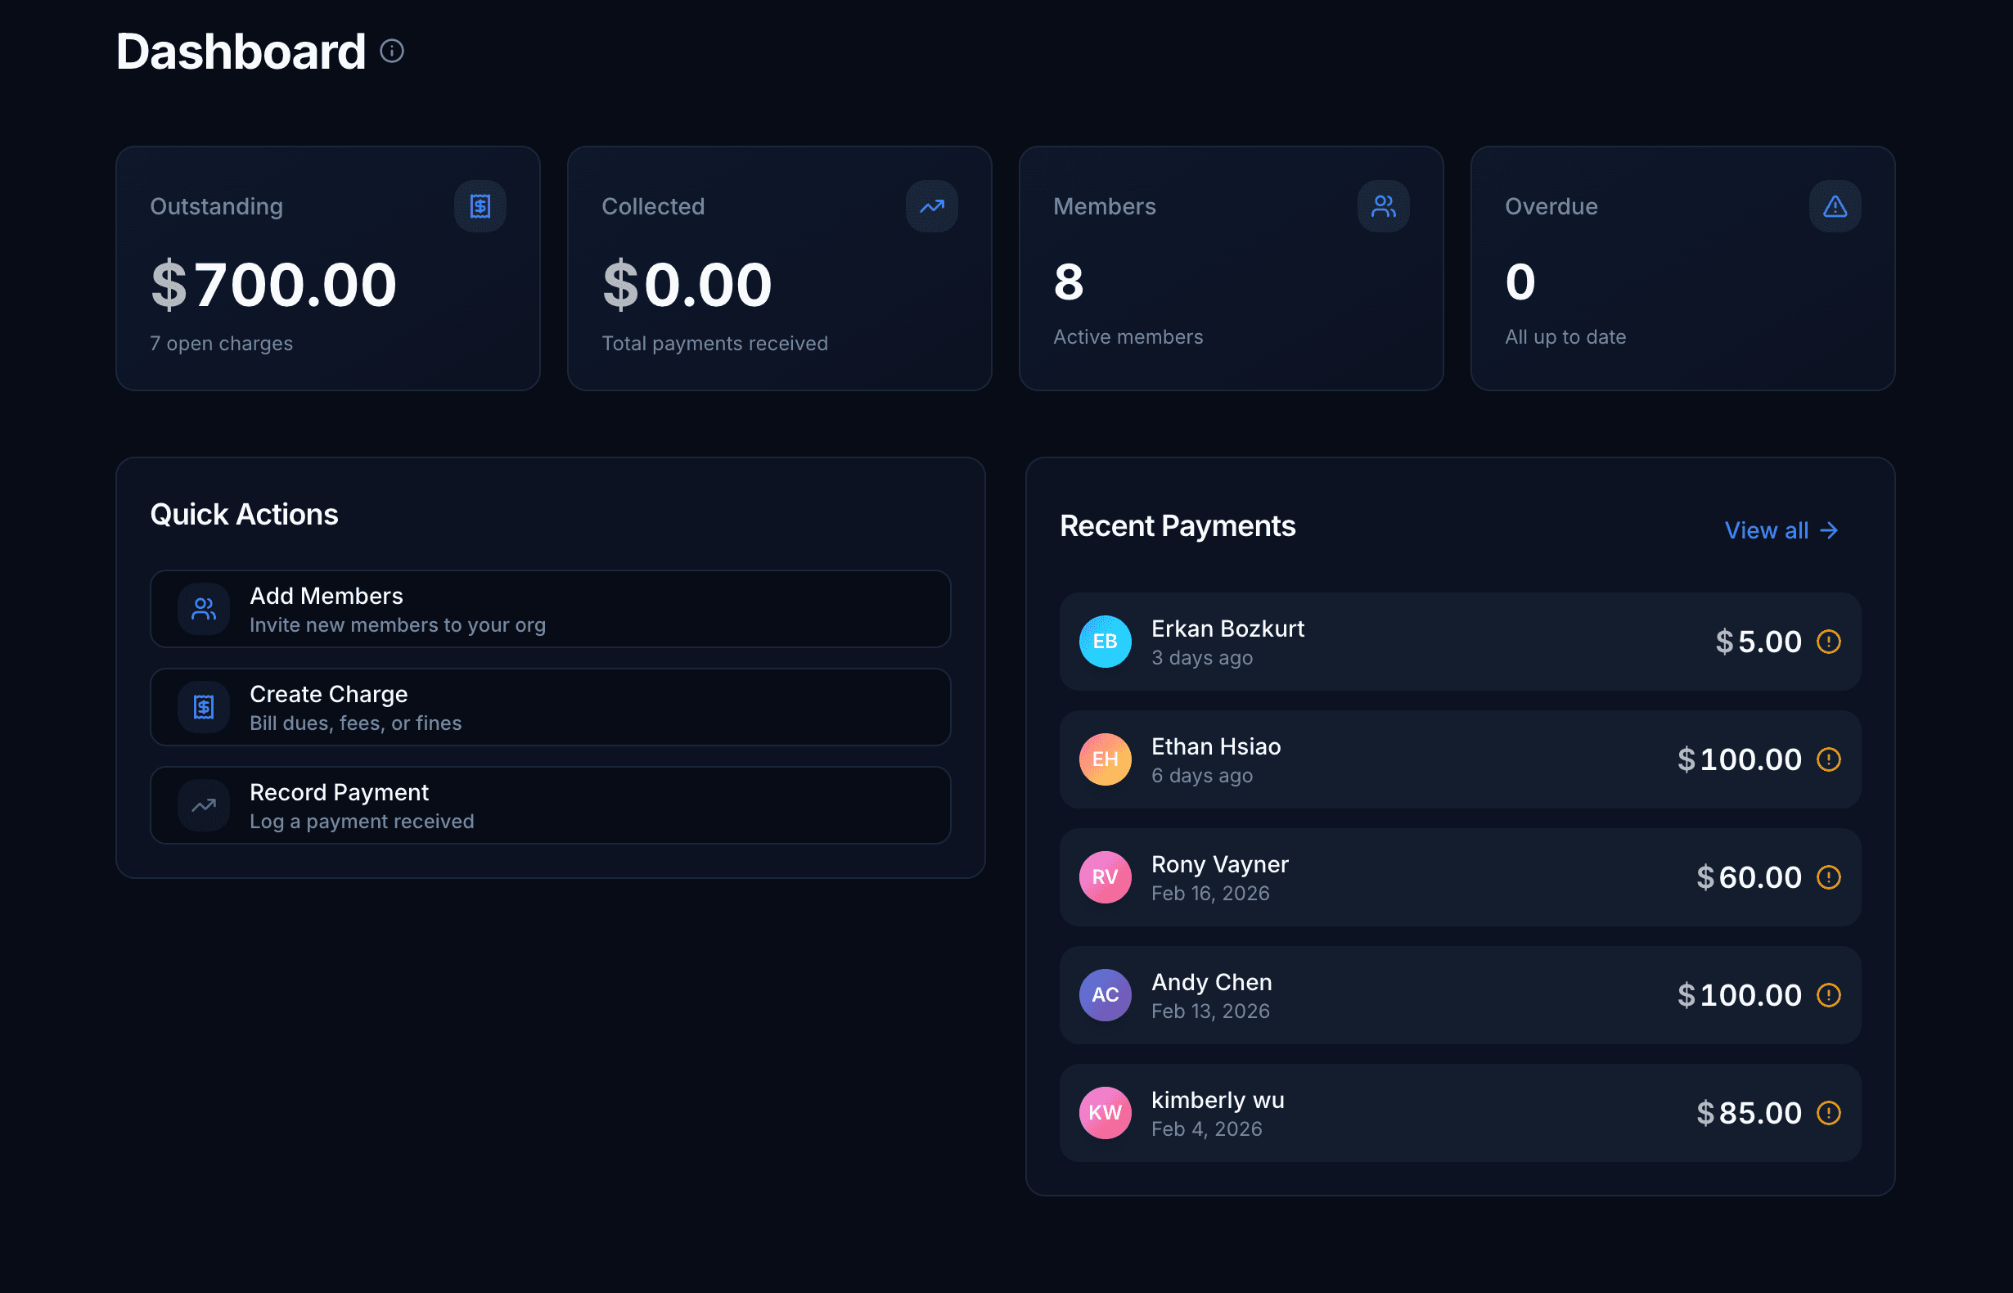Click the Create Charge receipt icon
Image resolution: width=2013 pixels, height=1293 pixels.
click(x=202, y=707)
